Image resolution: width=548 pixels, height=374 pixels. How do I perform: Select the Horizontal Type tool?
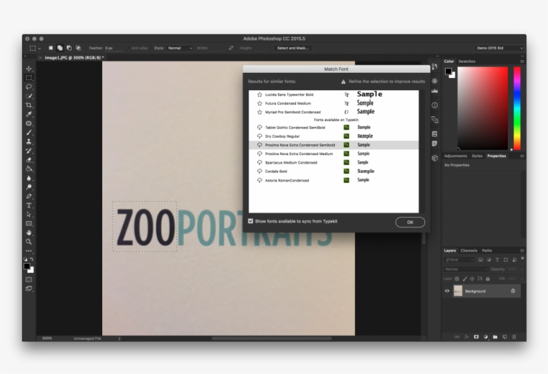(29, 205)
